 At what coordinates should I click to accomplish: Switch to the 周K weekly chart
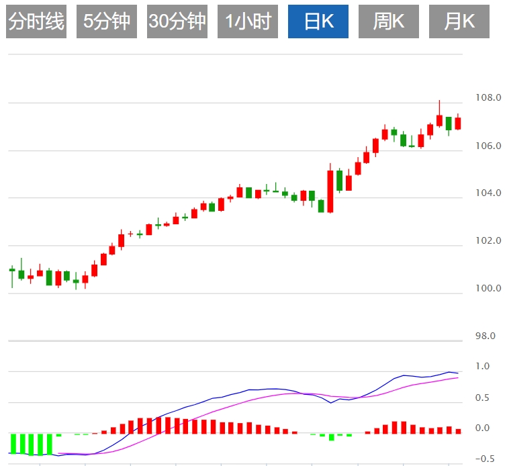click(389, 21)
